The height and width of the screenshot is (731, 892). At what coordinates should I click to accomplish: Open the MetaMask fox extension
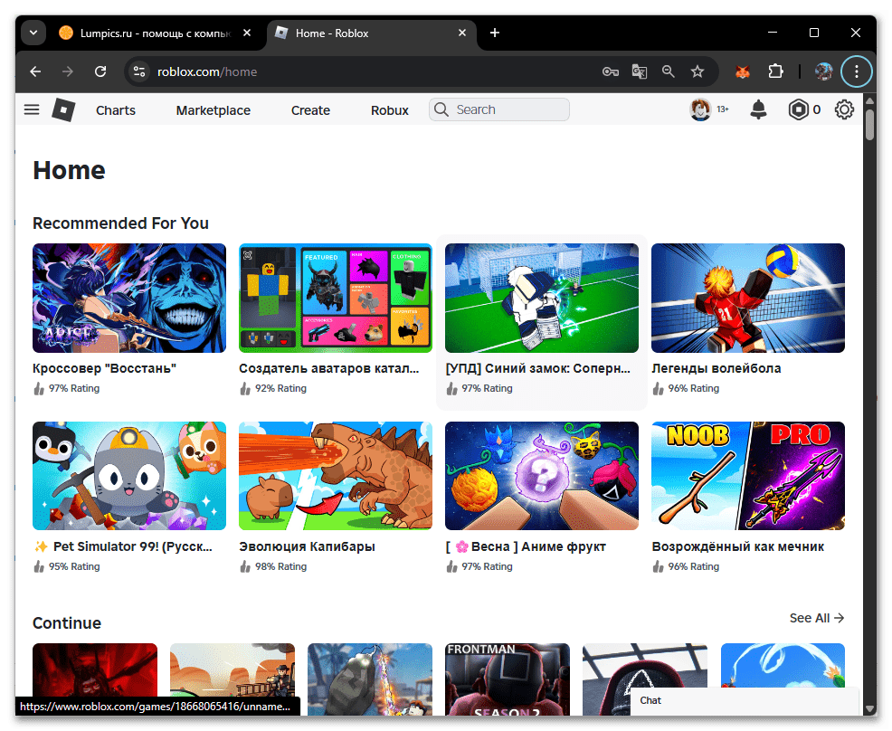coord(743,71)
